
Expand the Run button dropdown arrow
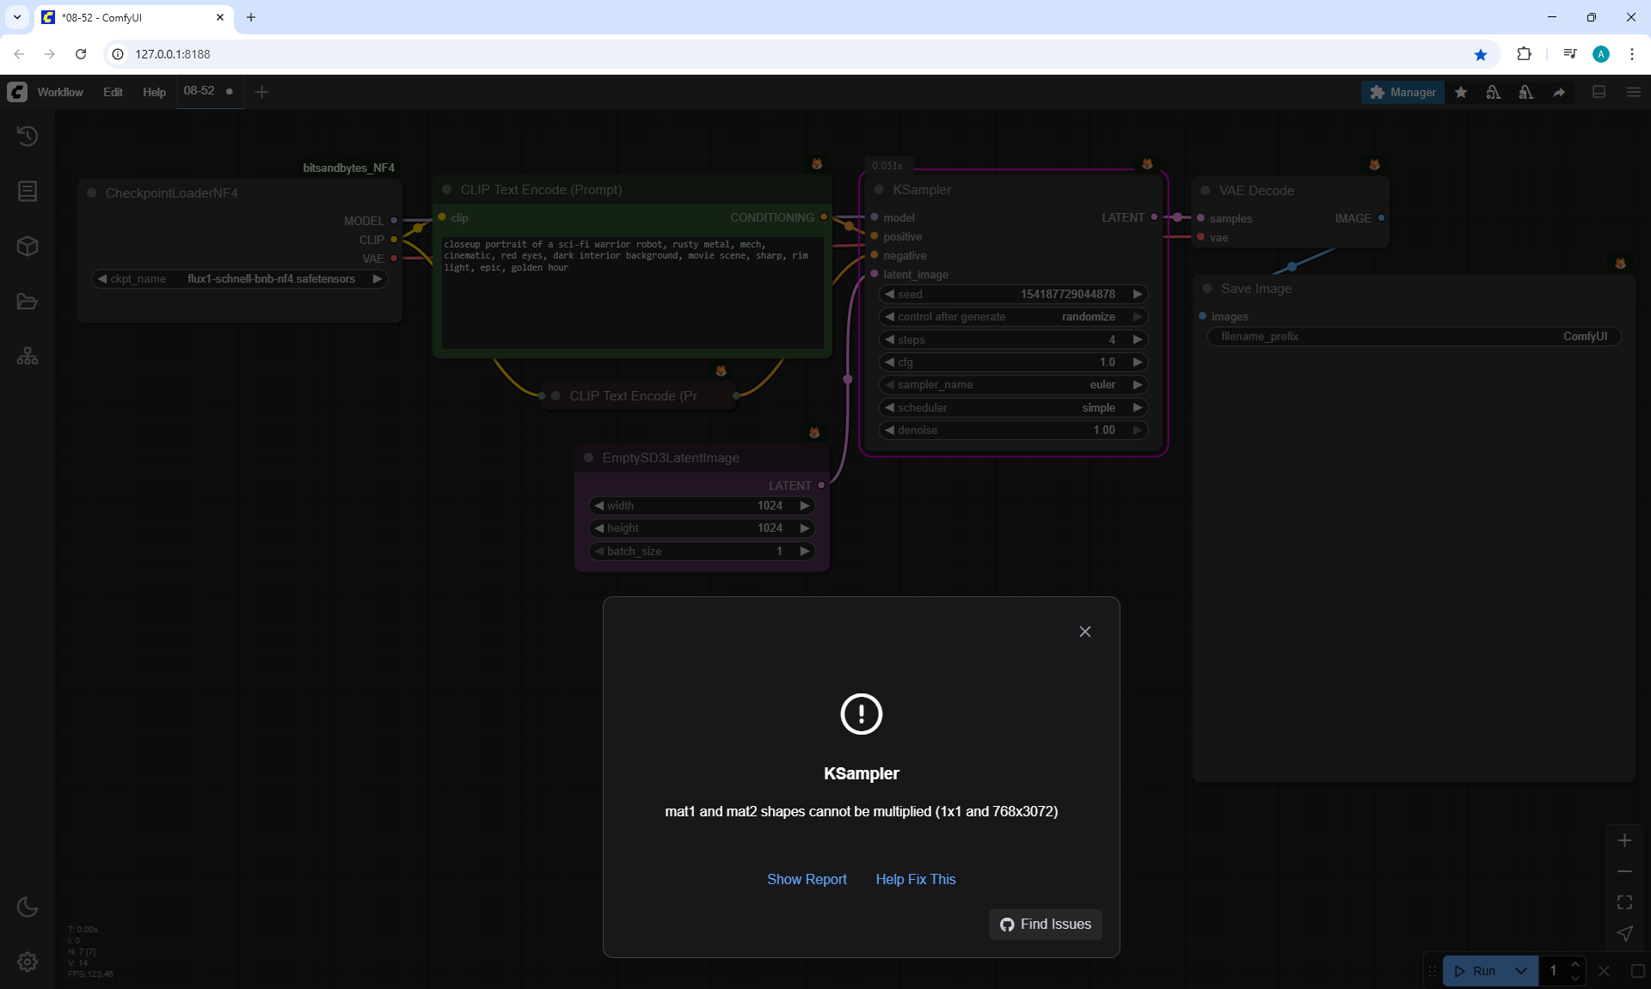1521,971
